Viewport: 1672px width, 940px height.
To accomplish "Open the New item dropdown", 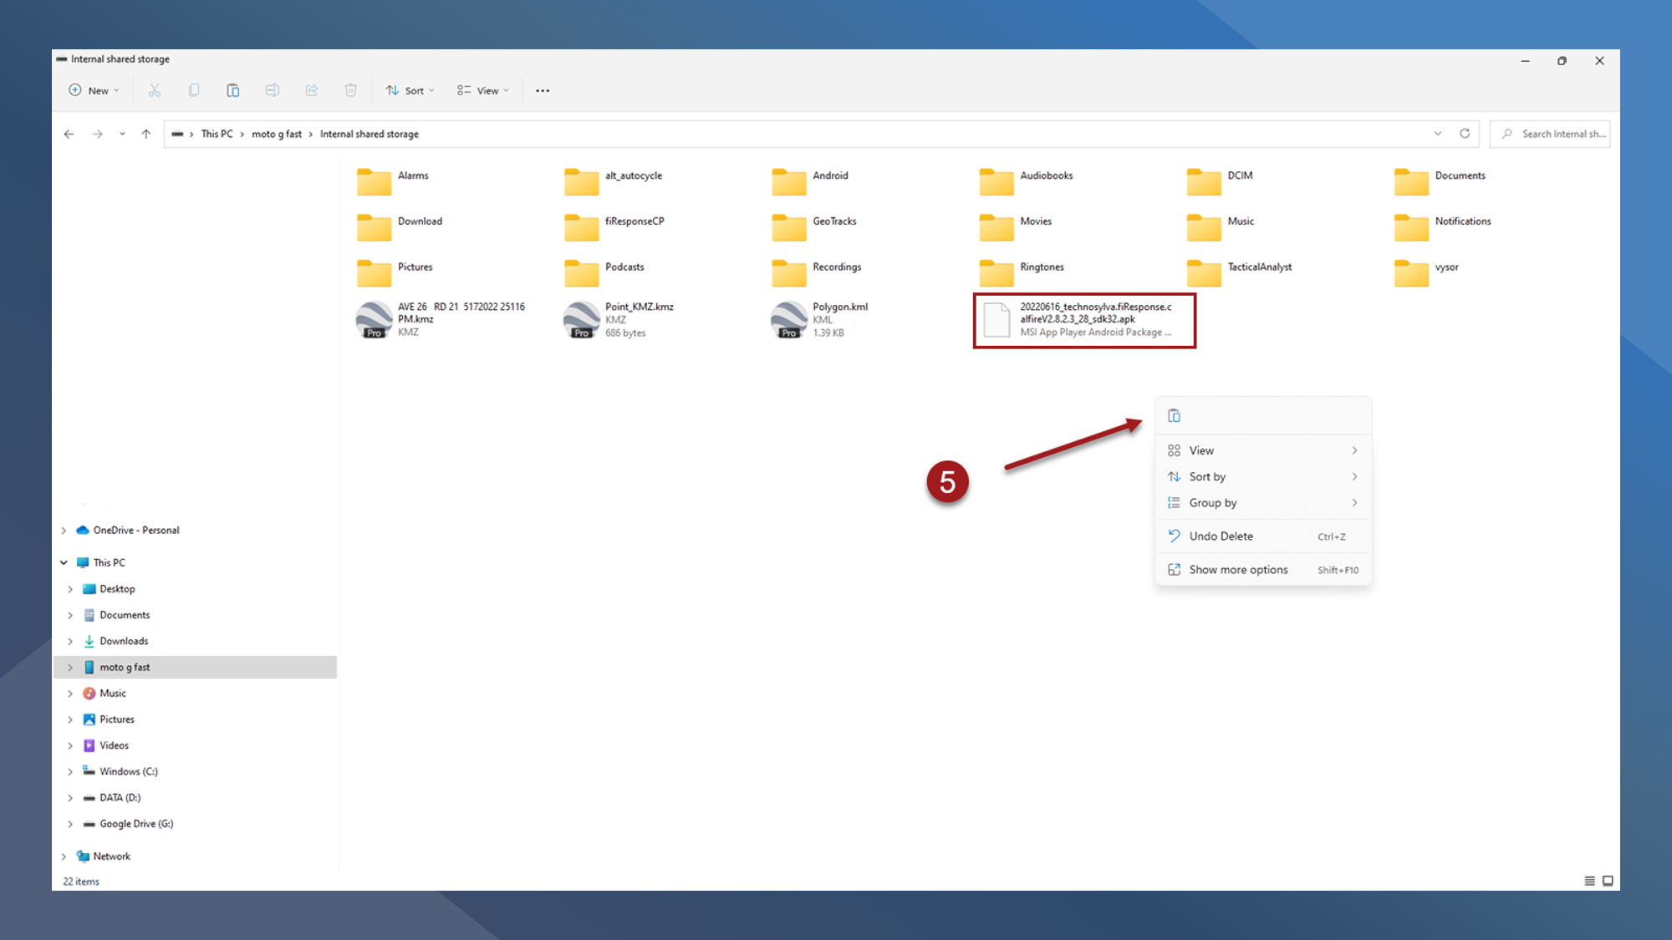I will pos(94,90).
